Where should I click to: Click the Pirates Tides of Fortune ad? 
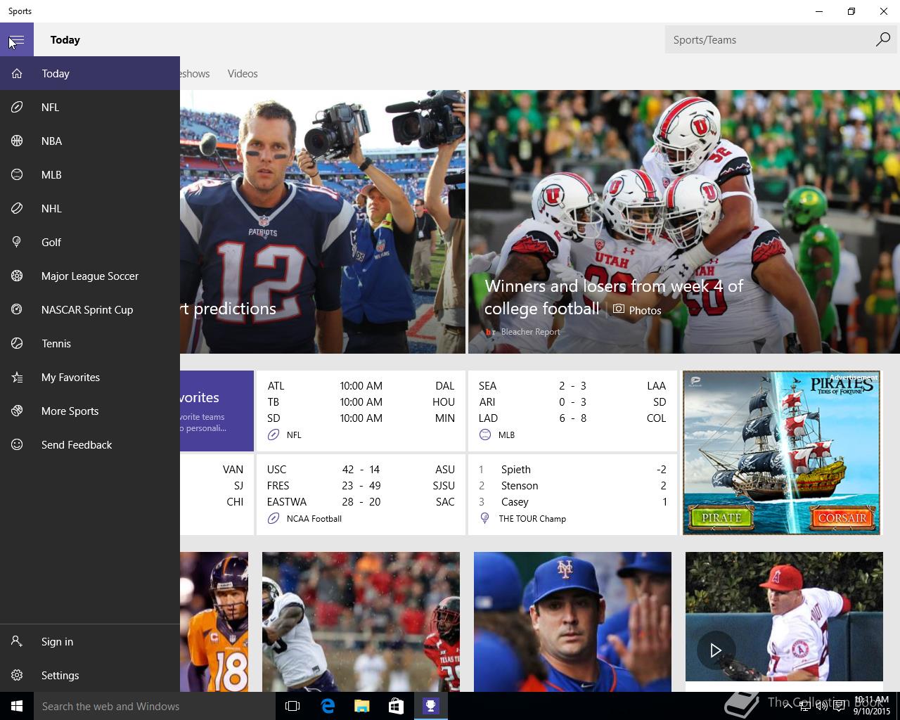point(781,453)
